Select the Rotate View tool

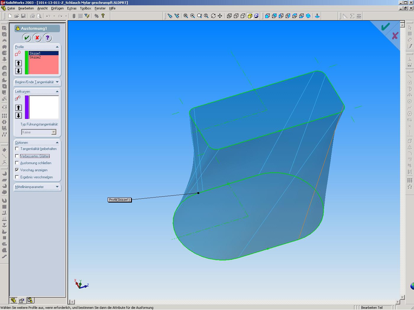tap(213, 16)
